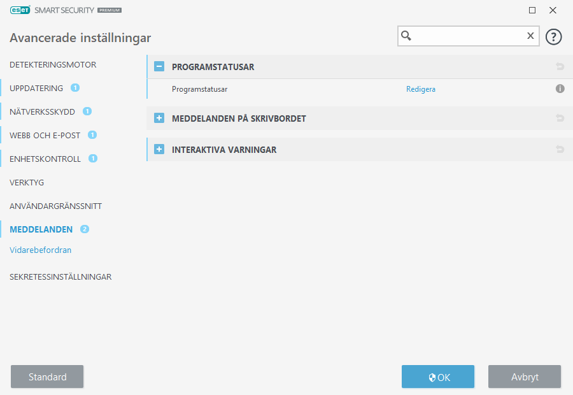Open NÄTVERKSSKYDD settings category
This screenshot has height=395, width=573.
point(43,112)
